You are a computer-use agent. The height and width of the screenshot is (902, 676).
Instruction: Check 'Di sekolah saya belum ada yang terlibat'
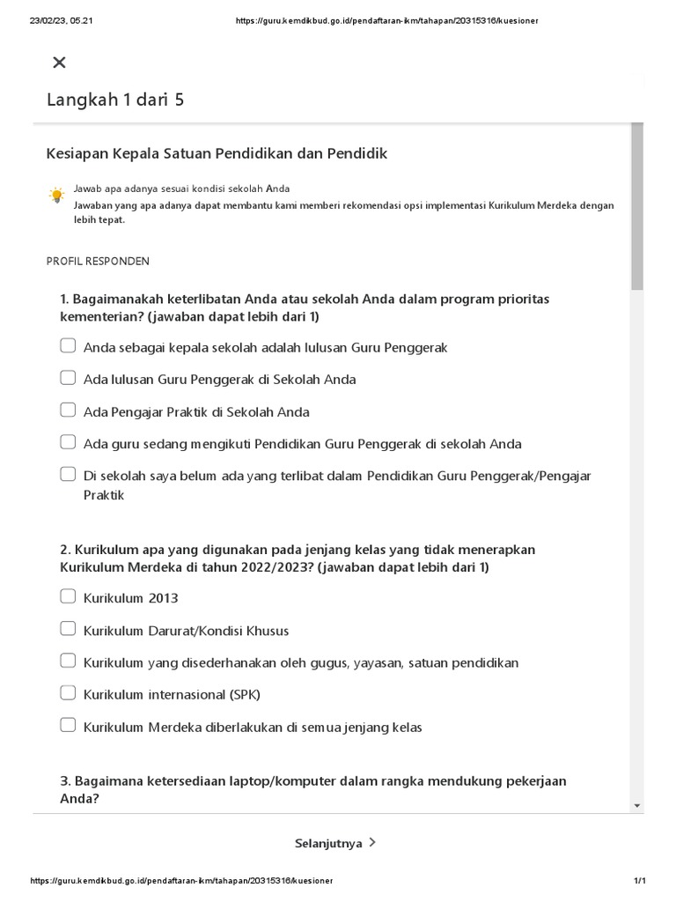[68, 475]
